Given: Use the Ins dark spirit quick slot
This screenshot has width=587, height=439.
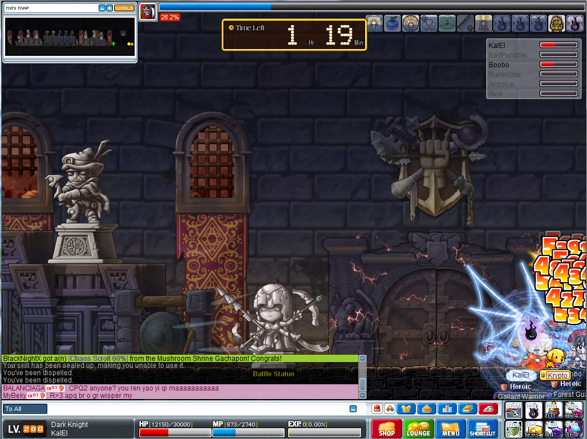Looking at the screenshot, I should (533, 410).
